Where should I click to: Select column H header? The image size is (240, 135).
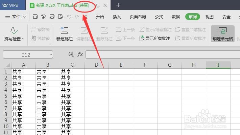tap(194, 65)
